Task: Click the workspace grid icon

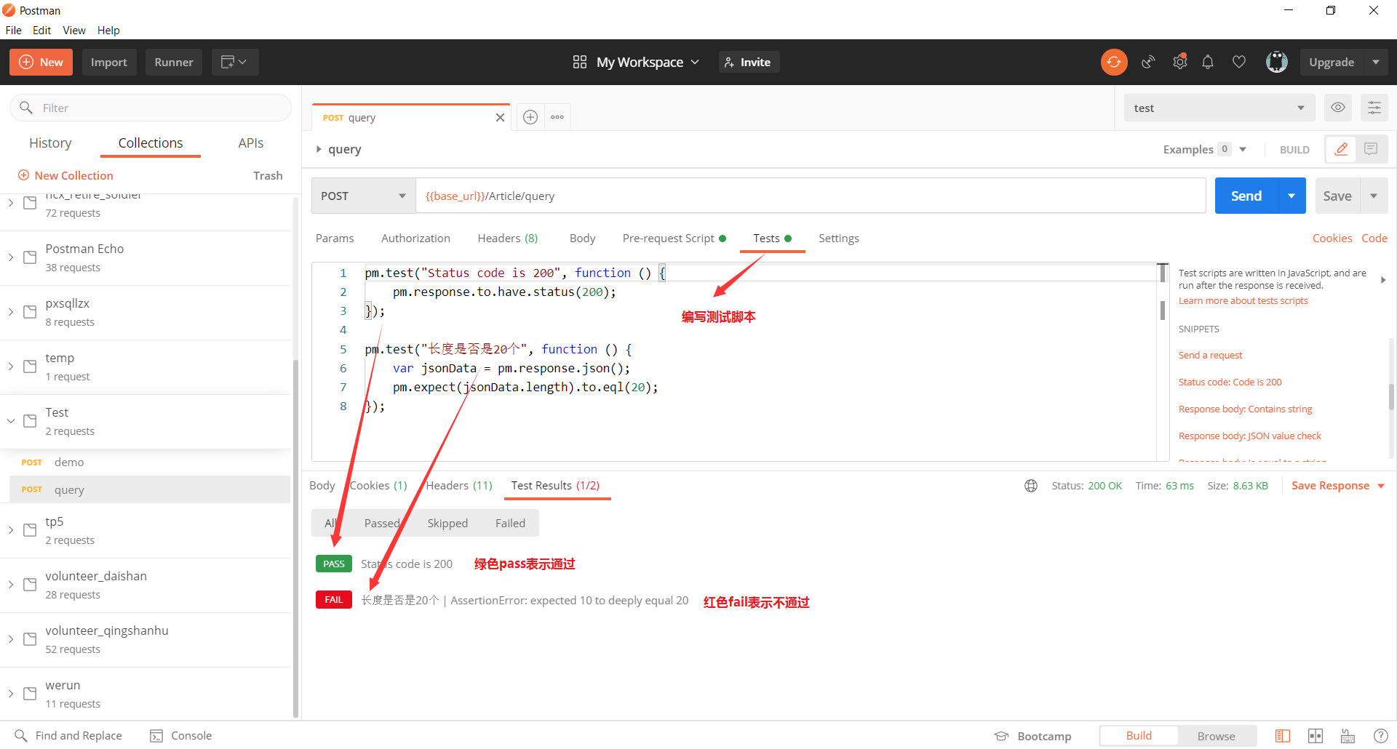Action: pyautogui.click(x=579, y=63)
